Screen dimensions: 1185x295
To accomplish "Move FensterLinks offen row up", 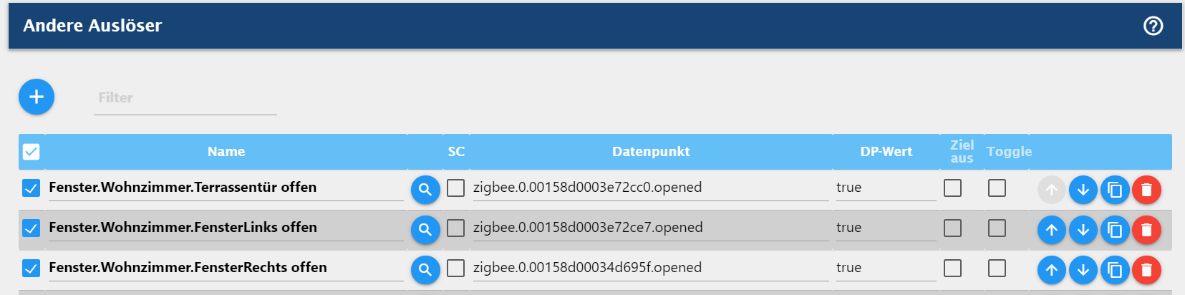I will point(1051,230).
